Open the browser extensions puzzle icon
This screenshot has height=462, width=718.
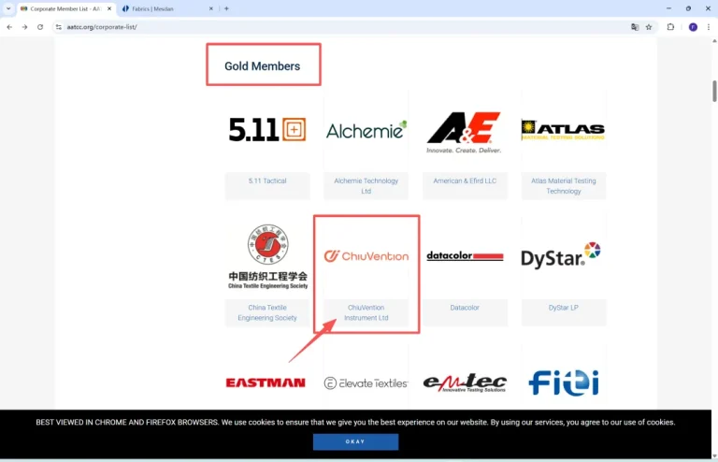(x=670, y=27)
